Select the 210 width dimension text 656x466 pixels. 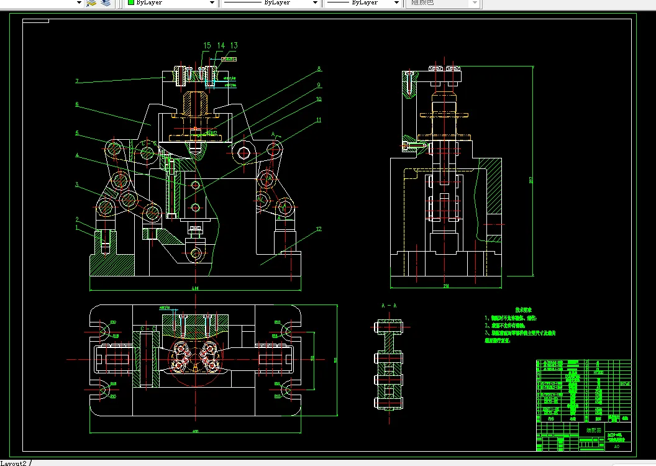point(446,286)
